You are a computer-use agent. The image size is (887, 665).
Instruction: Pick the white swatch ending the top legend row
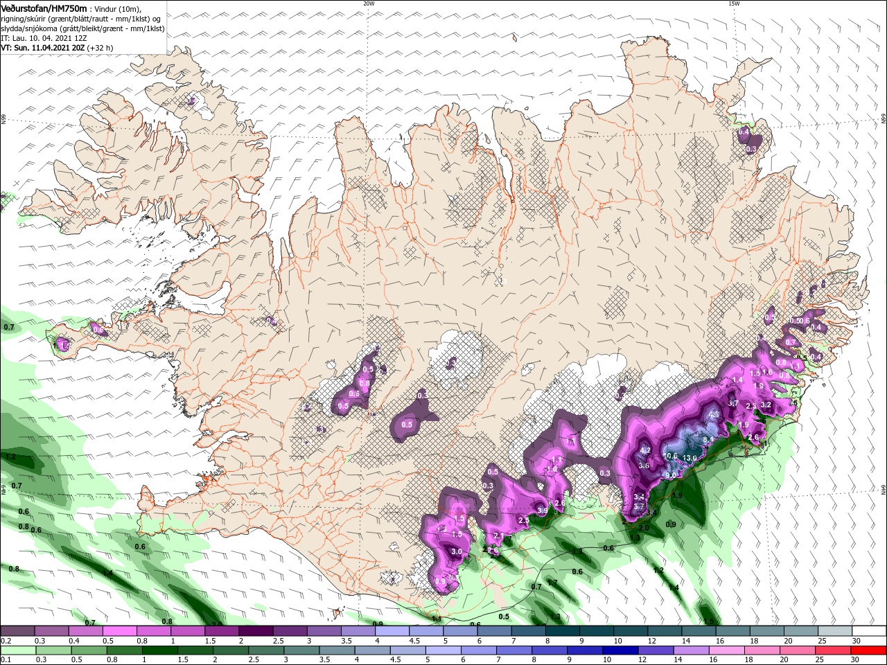[869, 631]
